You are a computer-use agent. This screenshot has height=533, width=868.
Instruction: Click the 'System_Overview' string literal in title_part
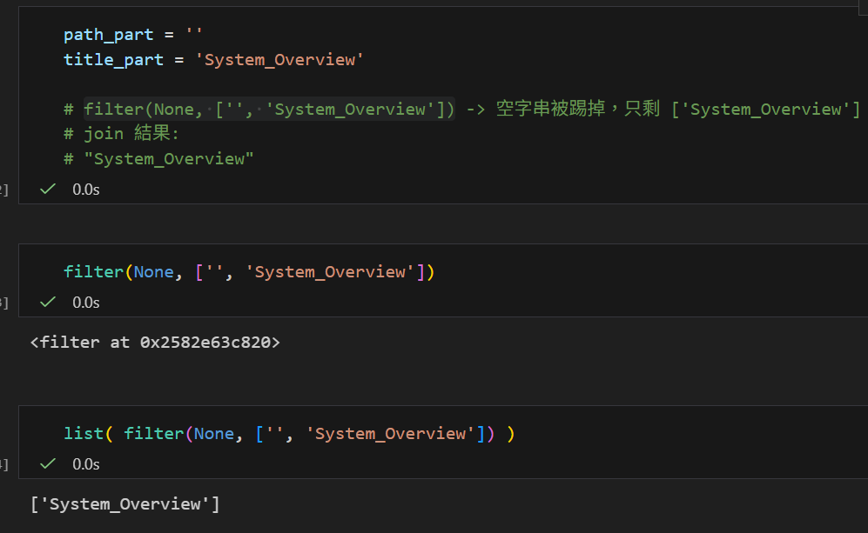[279, 59]
